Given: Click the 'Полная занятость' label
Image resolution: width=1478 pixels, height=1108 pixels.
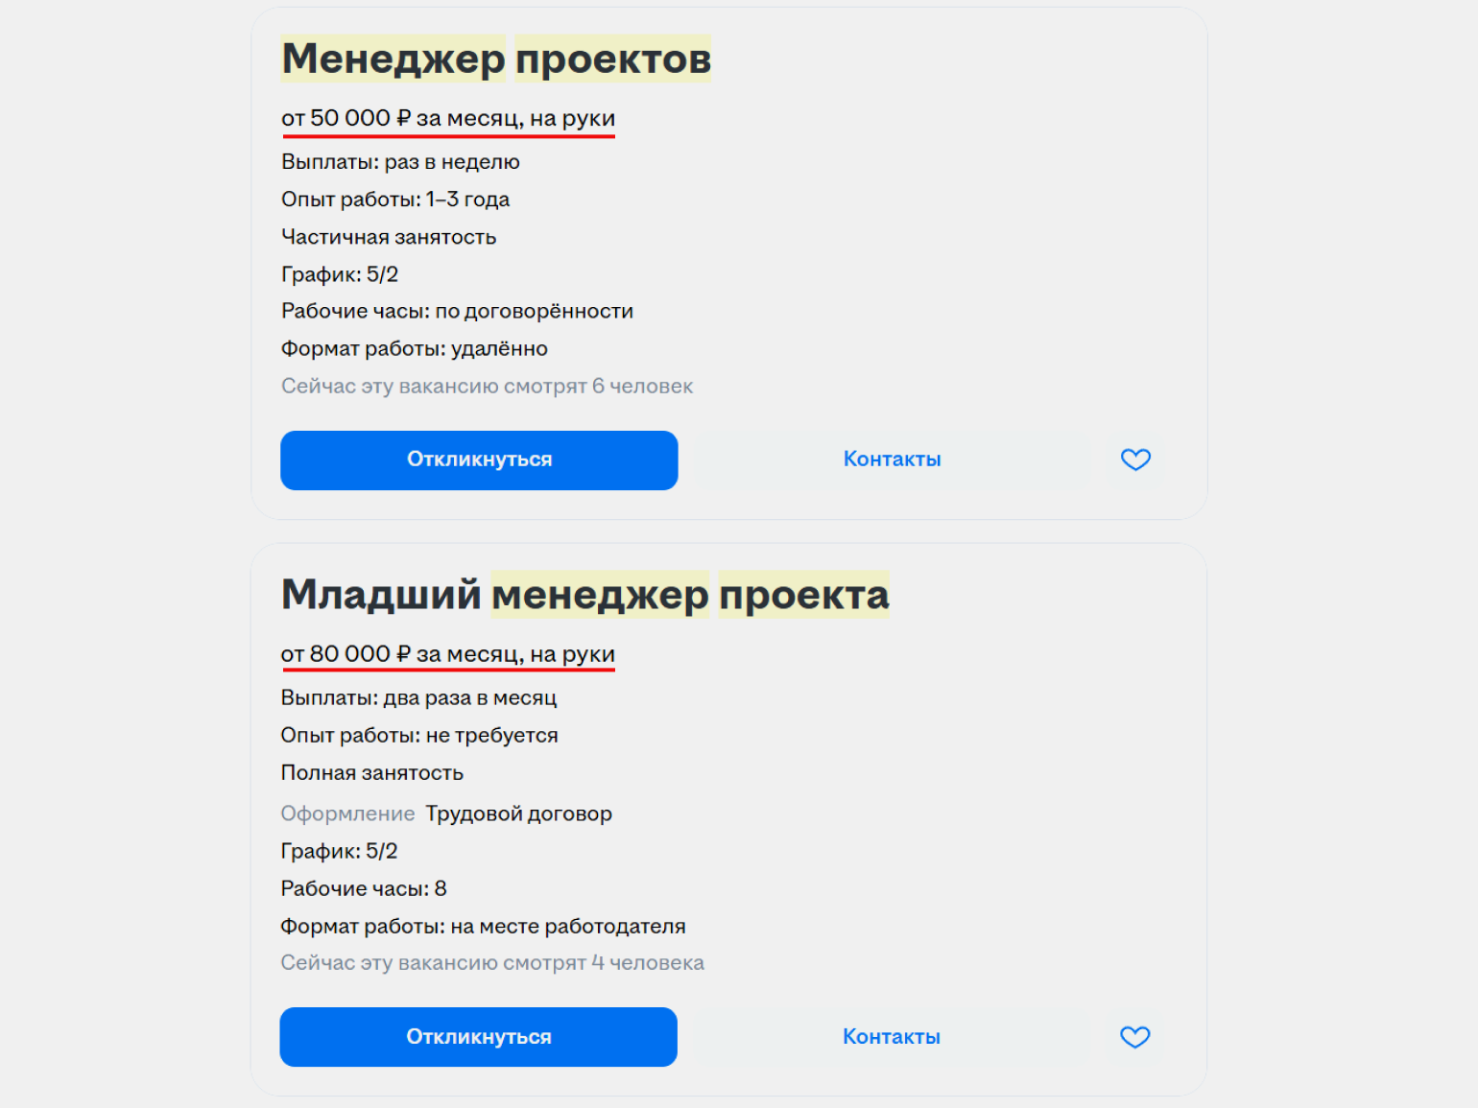Looking at the screenshot, I should pyautogui.click(x=371, y=773).
